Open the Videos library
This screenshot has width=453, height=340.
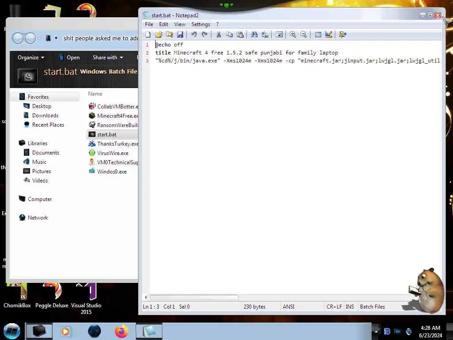(40, 181)
